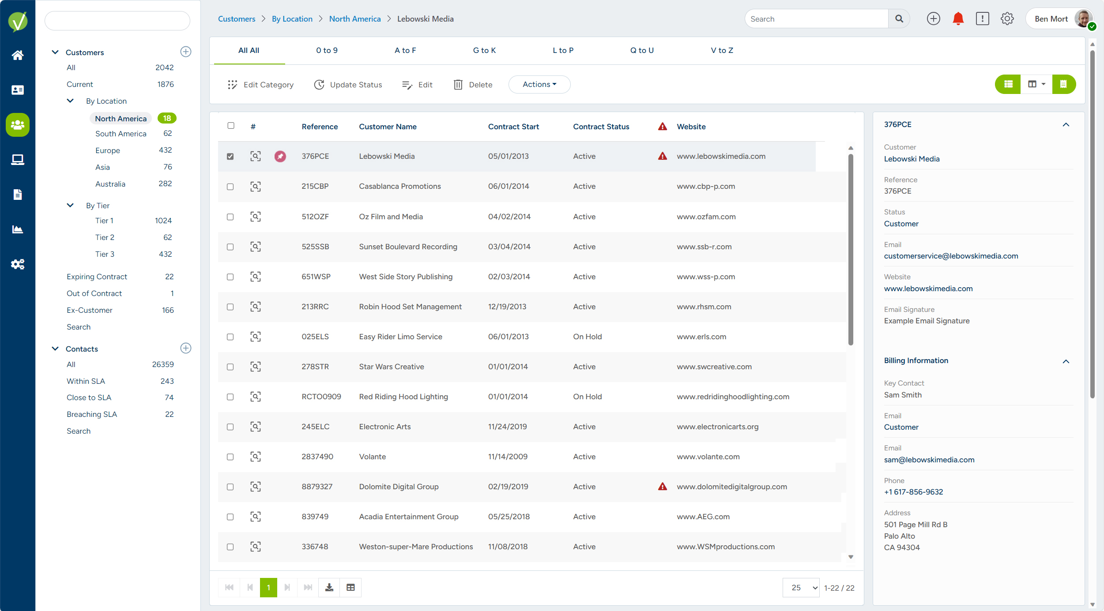Image resolution: width=1104 pixels, height=611 pixels.
Task: Uncheck the Lebowski Media row checkbox
Action: coord(230,157)
